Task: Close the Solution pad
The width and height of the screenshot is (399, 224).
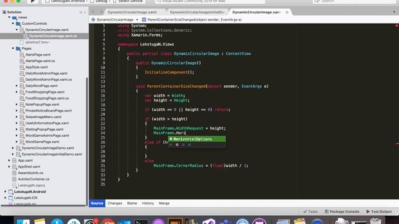Action: coord(85,12)
